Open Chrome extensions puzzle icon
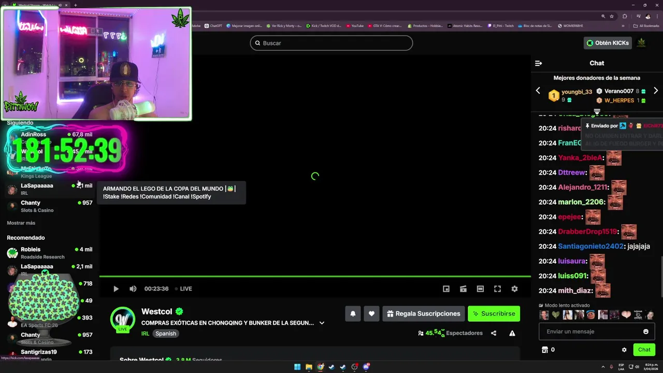 [625, 16]
